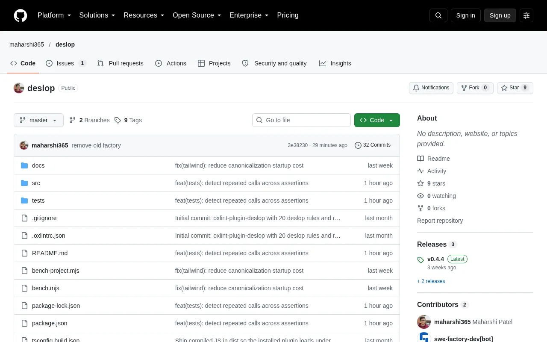Image resolution: width=547 pixels, height=342 pixels.
Task: Expand the Resources menu
Action: click(144, 15)
